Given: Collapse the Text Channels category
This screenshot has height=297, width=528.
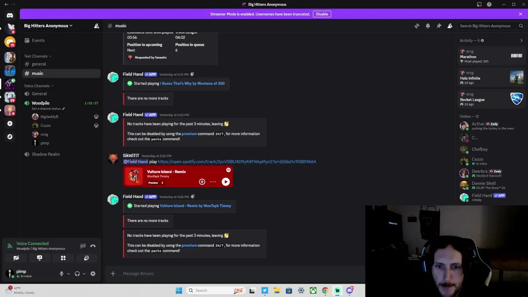Looking at the screenshot, I should click(x=38, y=56).
